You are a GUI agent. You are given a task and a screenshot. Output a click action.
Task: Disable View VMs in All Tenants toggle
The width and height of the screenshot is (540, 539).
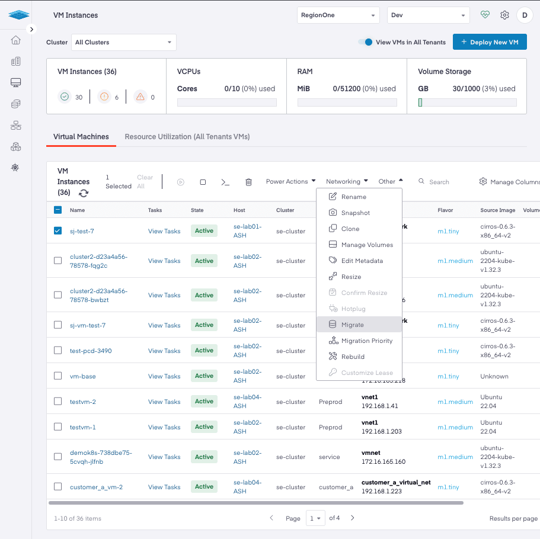(366, 42)
